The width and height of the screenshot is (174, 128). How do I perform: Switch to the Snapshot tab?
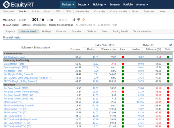click(10, 31)
